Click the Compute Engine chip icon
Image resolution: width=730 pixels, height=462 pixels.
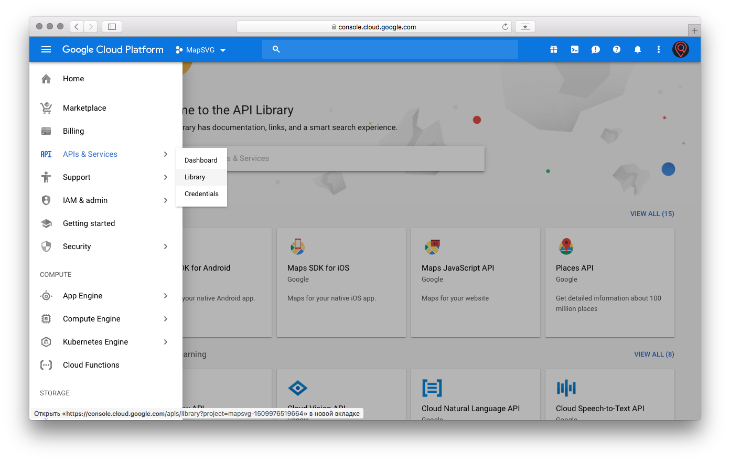(46, 319)
